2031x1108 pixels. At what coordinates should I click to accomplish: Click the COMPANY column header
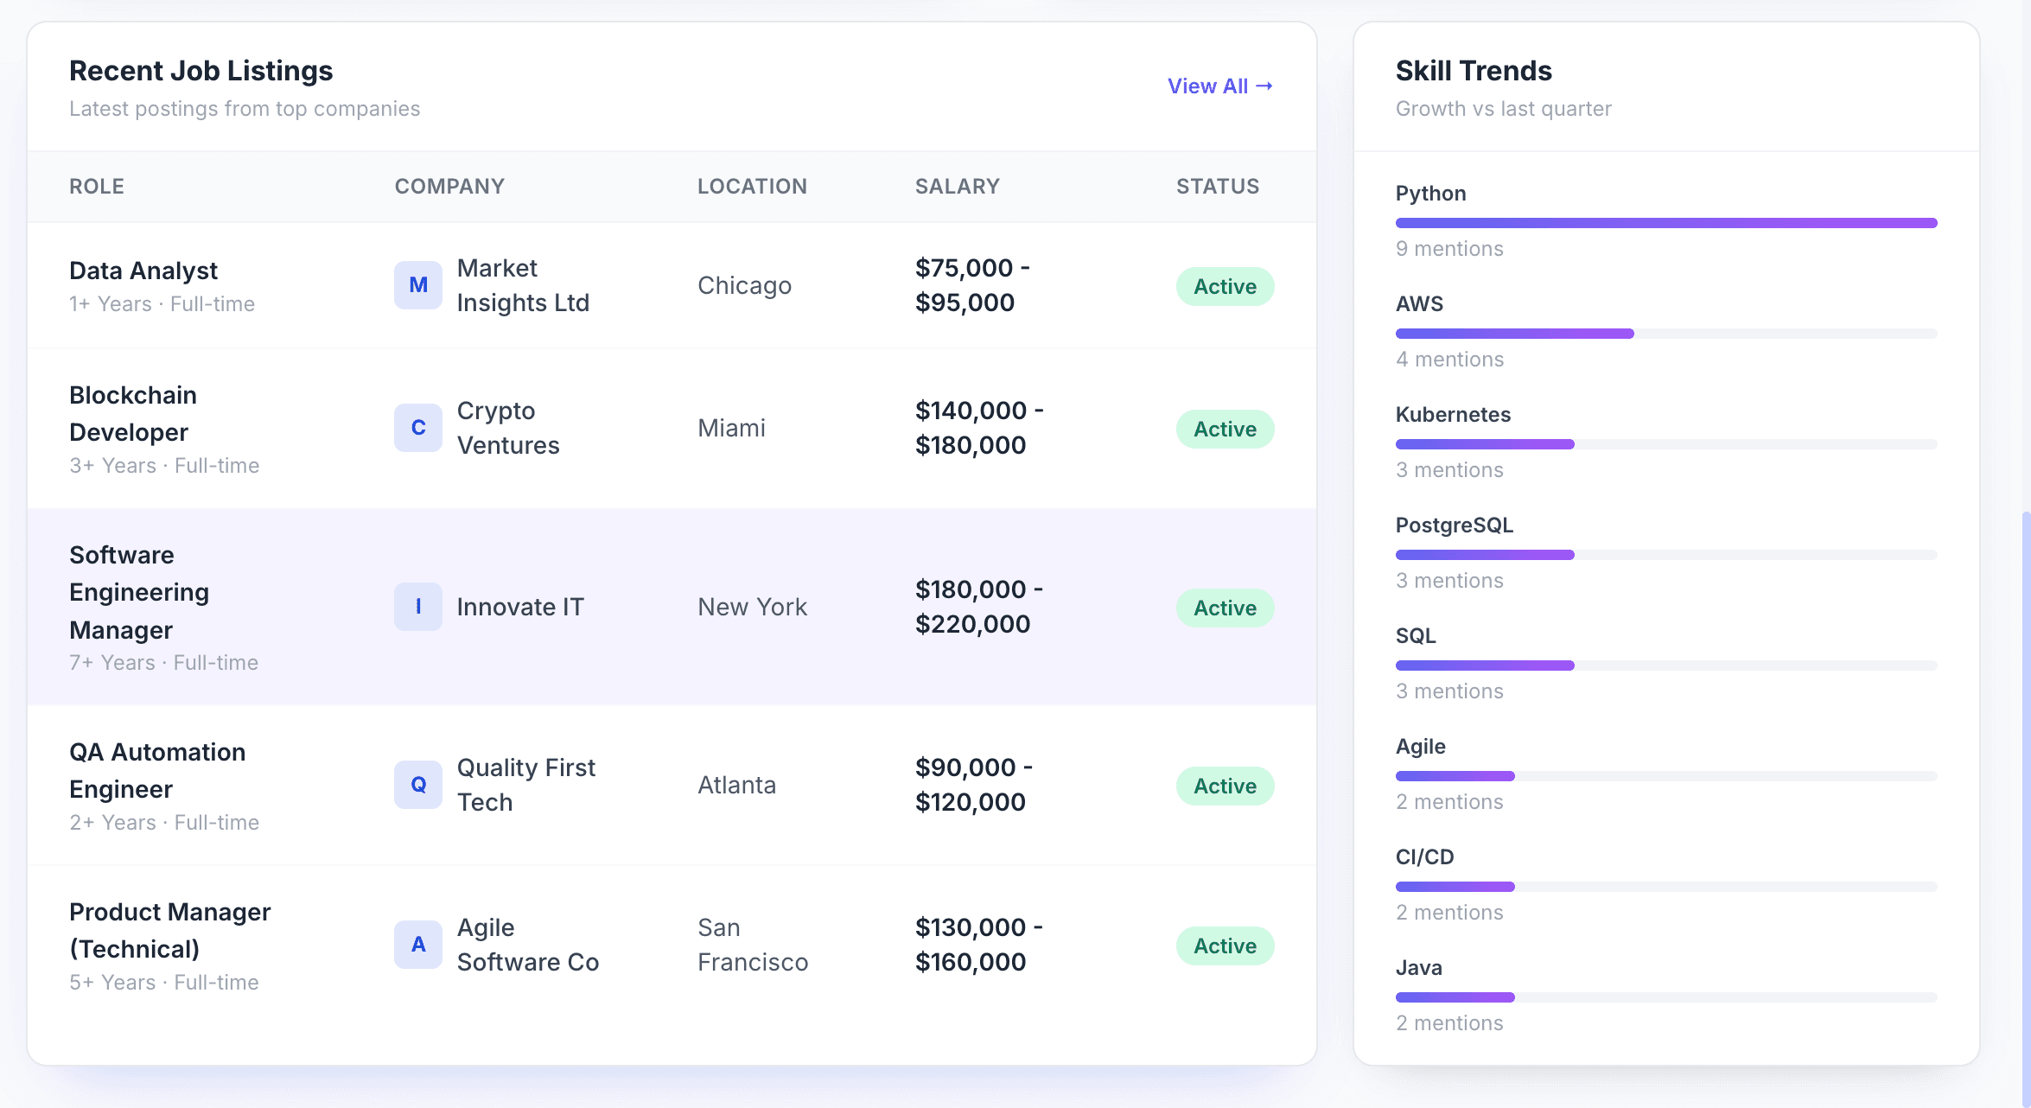449,186
